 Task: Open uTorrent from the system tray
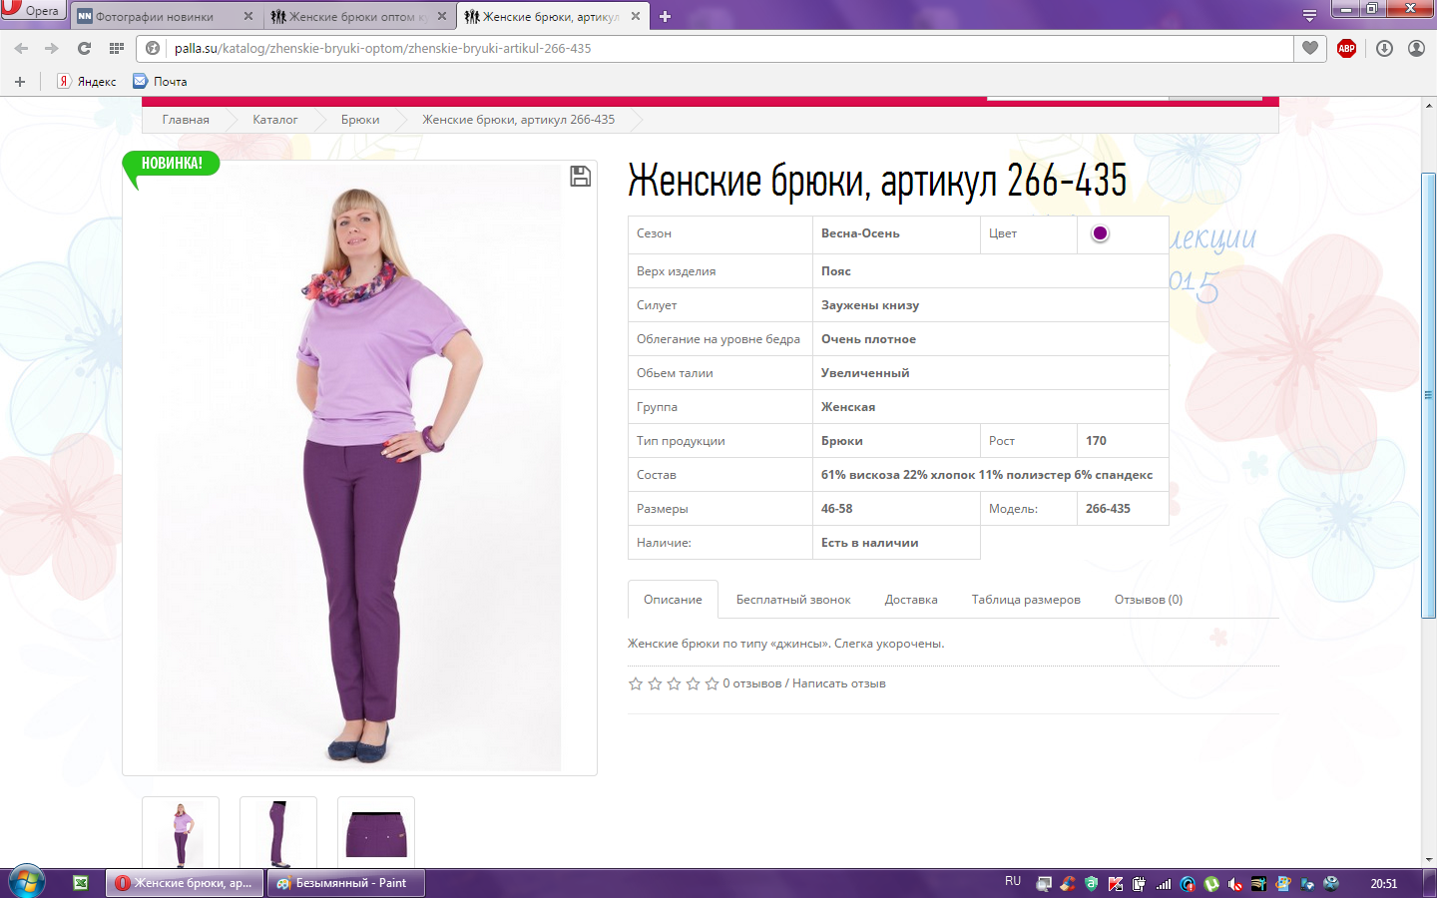[1211, 884]
